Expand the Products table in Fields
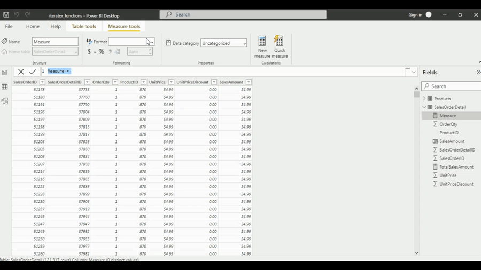This screenshot has height=270, width=481. point(424,99)
